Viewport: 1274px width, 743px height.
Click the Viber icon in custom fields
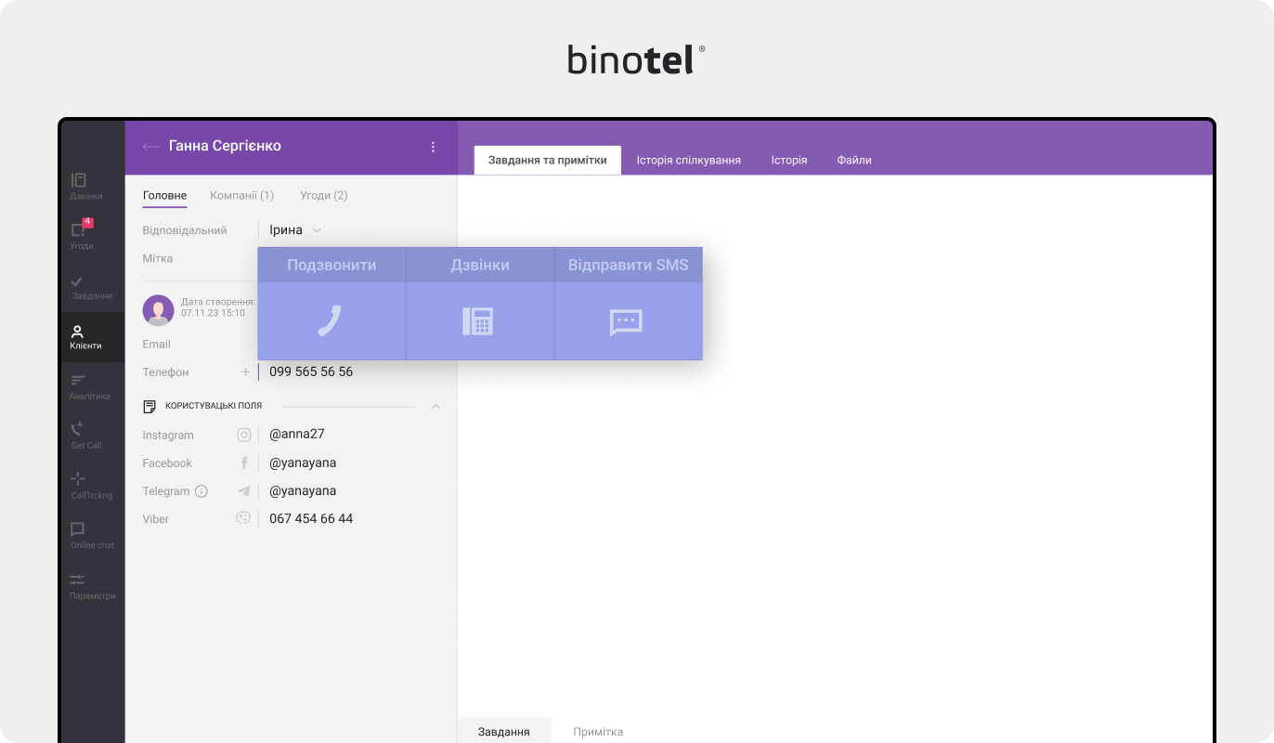point(244,518)
